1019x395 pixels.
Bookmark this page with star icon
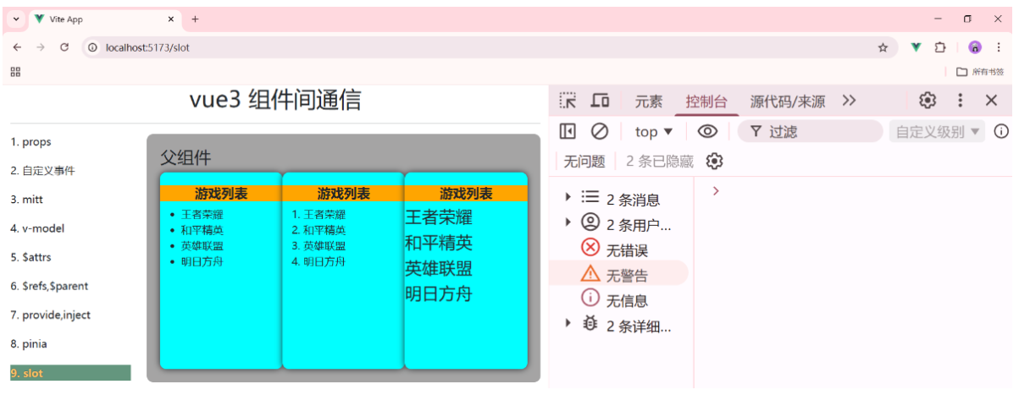click(x=883, y=47)
